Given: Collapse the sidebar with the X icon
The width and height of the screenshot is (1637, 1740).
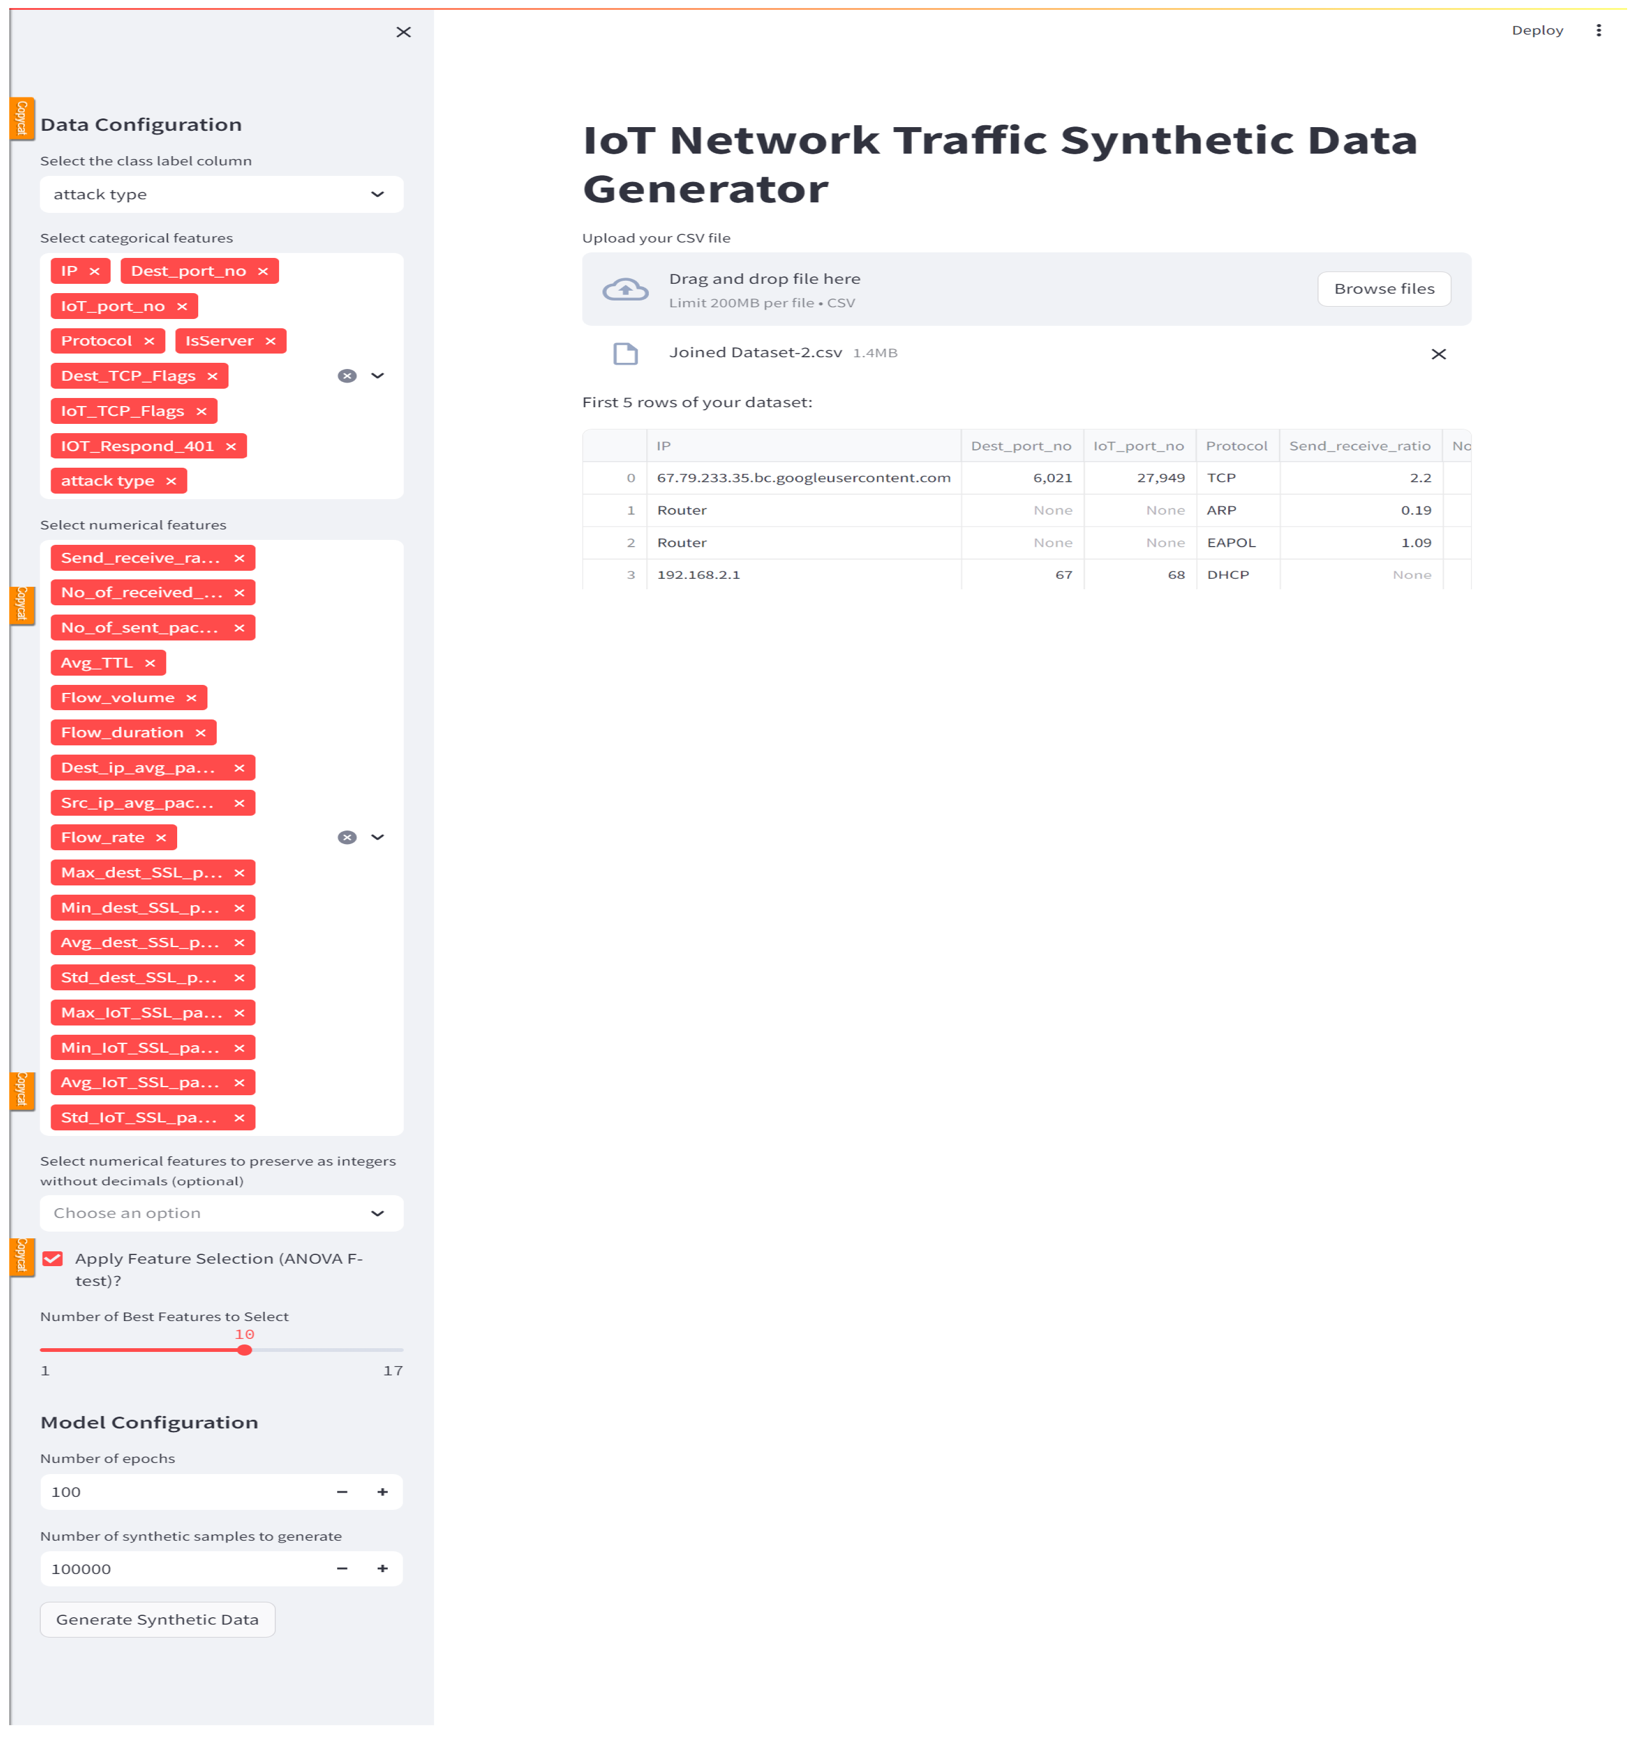Looking at the screenshot, I should pos(404,32).
